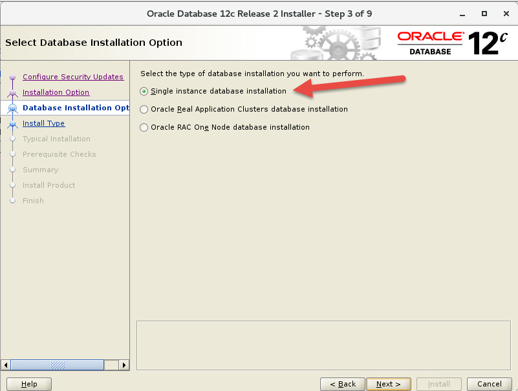Click the Prerequisite Checks step marker dot
This screenshot has height=391, width=518.
(x=12, y=154)
